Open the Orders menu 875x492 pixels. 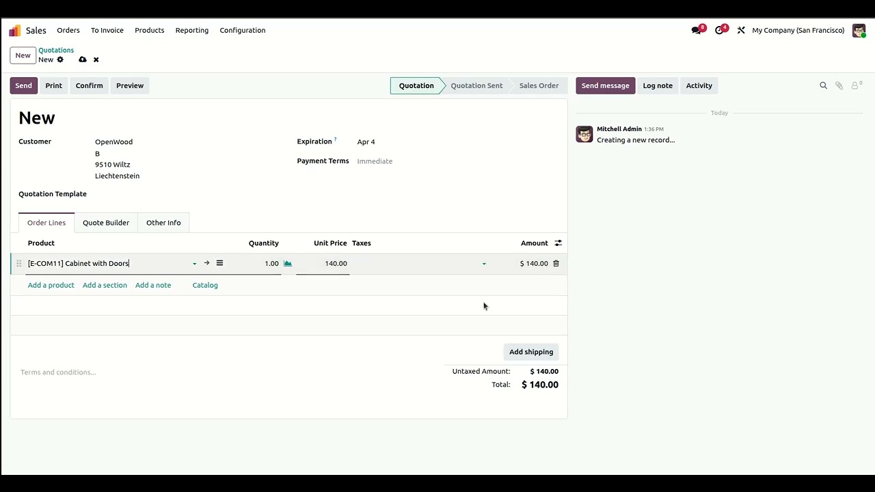click(68, 30)
